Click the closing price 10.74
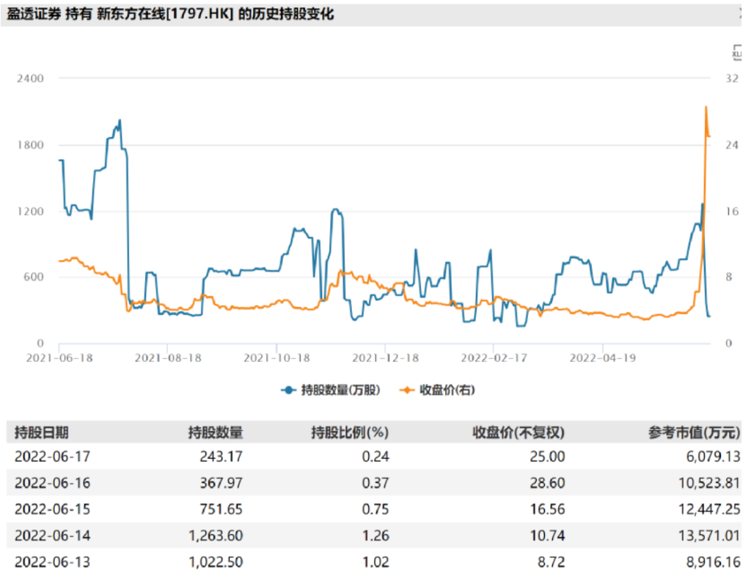This screenshot has width=751, height=584. click(547, 535)
